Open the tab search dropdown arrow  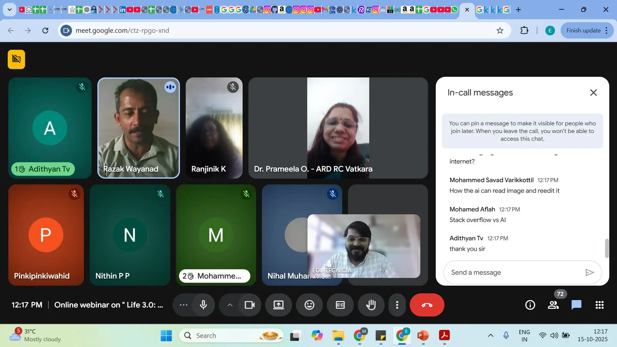[x=10, y=10]
